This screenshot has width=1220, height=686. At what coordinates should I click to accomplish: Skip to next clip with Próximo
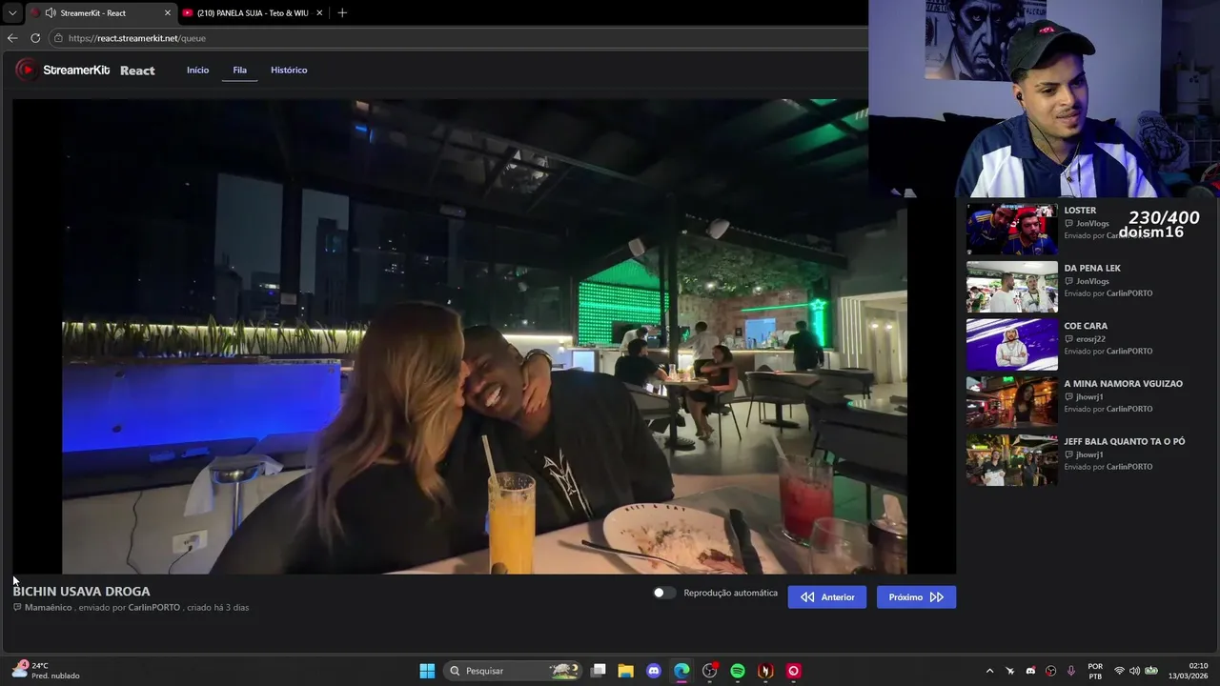pyautogui.click(x=916, y=597)
